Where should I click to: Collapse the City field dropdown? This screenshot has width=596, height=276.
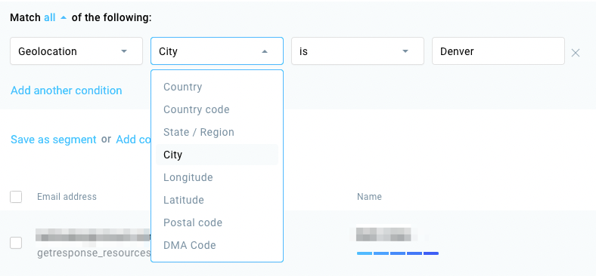pos(217,51)
